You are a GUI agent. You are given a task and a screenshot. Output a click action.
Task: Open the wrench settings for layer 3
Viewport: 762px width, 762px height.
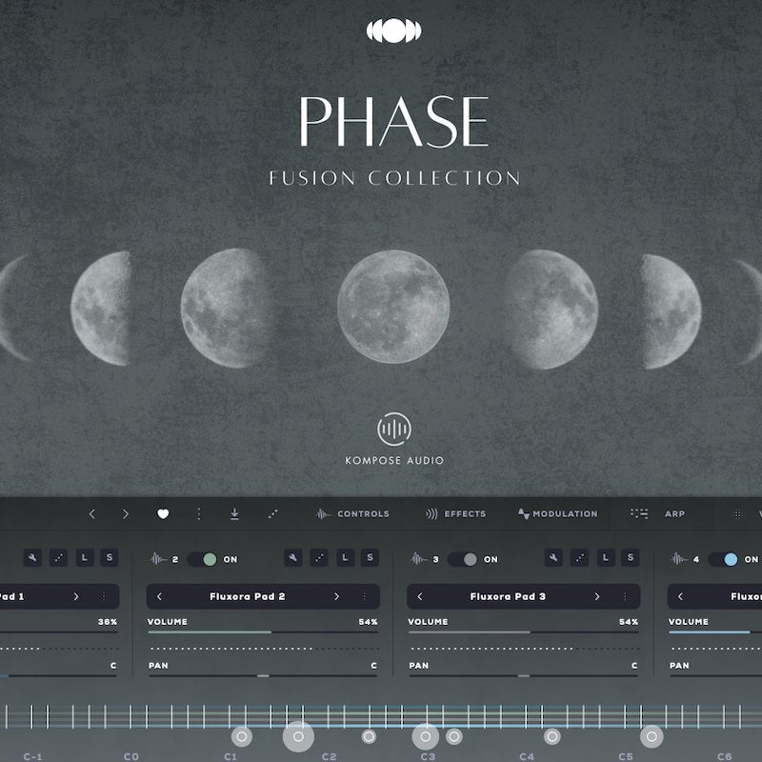pos(553,558)
